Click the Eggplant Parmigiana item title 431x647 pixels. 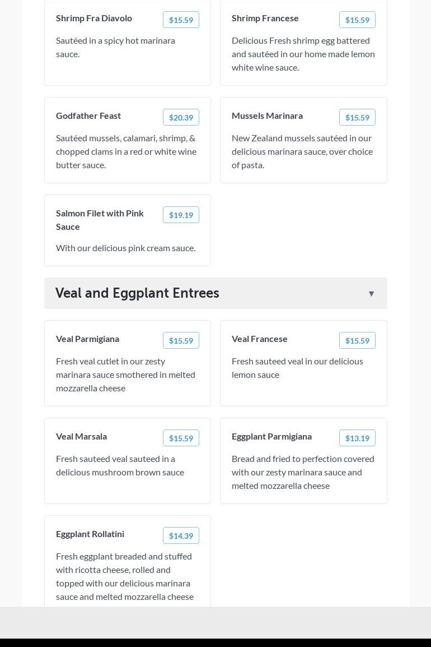[x=271, y=436]
